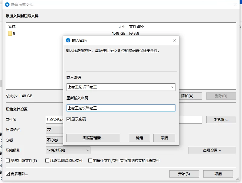
Task: Open 高级设置 » advanced settings
Action: (x=212, y=150)
